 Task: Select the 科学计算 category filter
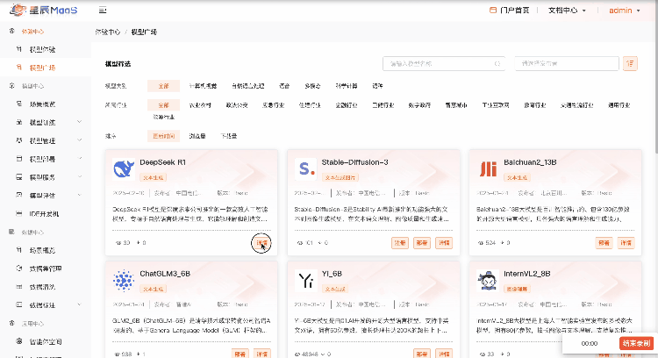click(x=347, y=86)
